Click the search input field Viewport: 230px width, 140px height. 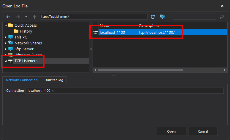194,17
